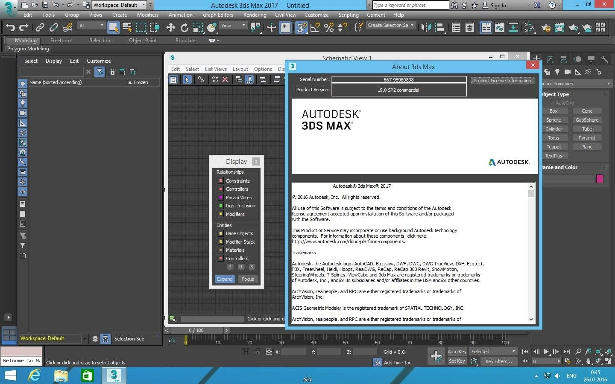
Task: Toggle display filter icon in Scene Explorer
Action: (x=100, y=72)
